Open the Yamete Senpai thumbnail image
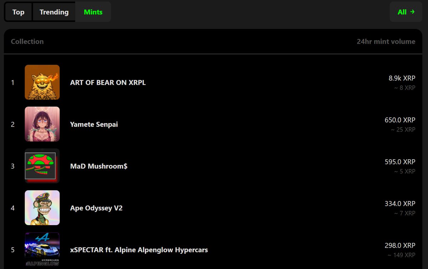This screenshot has height=269, width=428. pyautogui.click(x=42, y=124)
